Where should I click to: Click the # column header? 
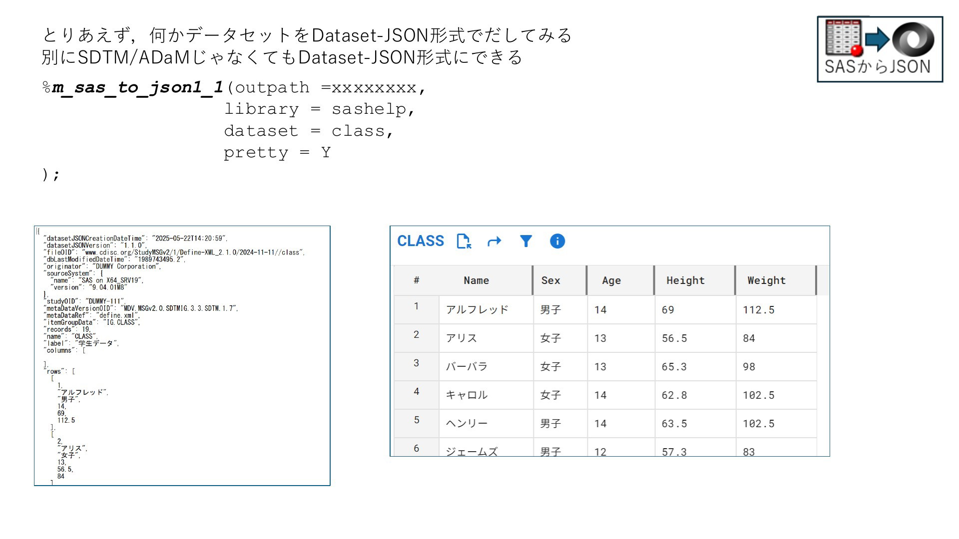417,280
